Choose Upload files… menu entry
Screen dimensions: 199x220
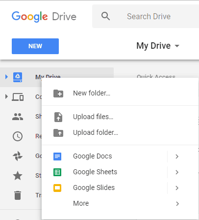120,117
